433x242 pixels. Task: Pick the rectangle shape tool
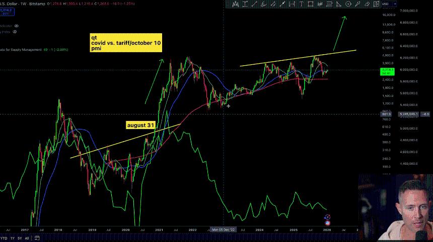pos(311,4)
